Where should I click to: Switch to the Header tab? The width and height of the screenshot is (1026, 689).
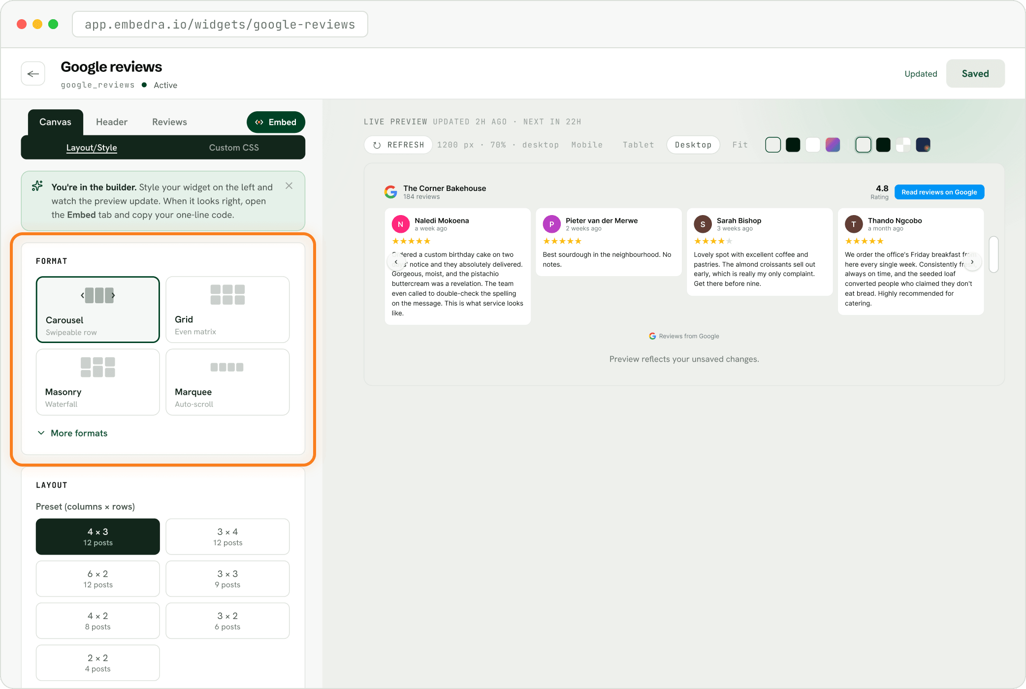click(x=112, y=122)
